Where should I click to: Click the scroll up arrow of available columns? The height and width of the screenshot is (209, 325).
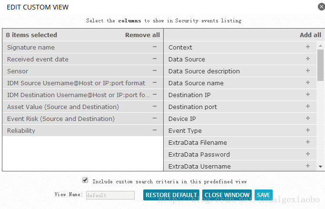320,46
